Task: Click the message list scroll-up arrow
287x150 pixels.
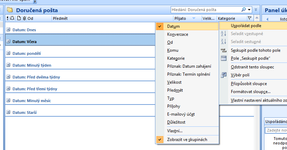Action: (x=257, y=18)
